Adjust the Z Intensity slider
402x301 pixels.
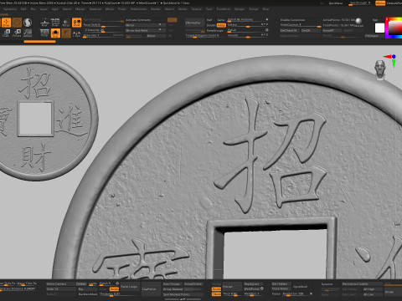point(103,30)
